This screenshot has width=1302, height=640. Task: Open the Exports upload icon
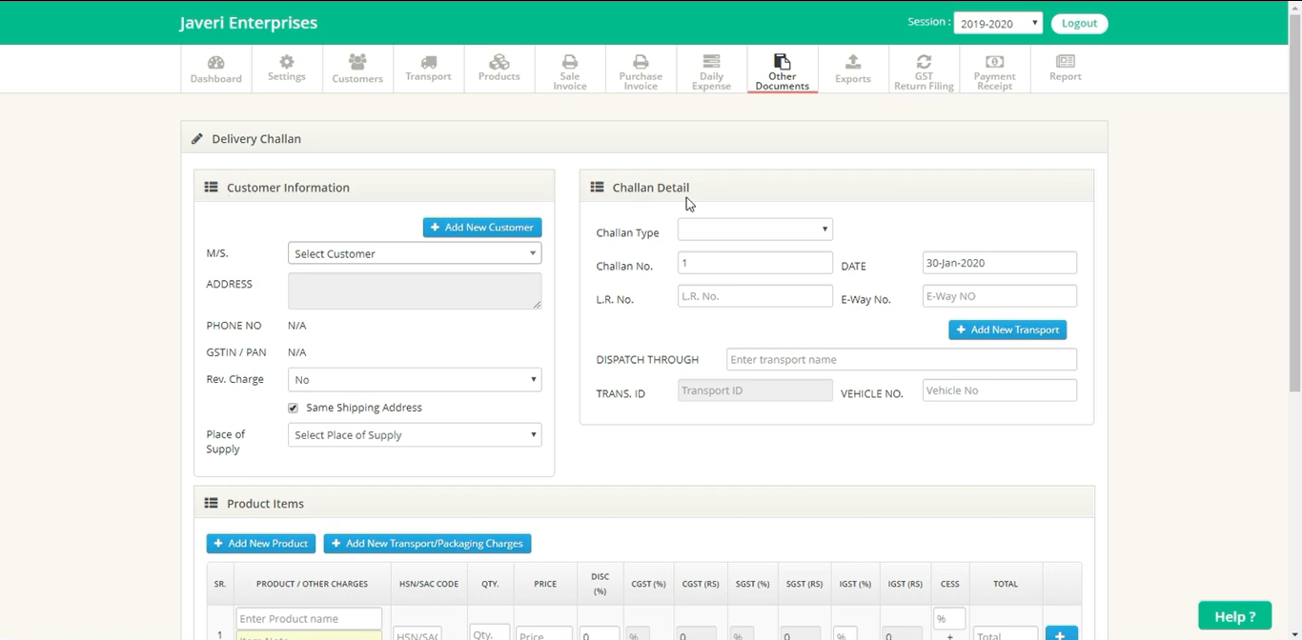(853, 62)
